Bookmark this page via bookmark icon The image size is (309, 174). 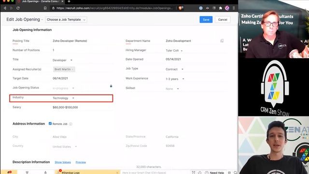45,8
